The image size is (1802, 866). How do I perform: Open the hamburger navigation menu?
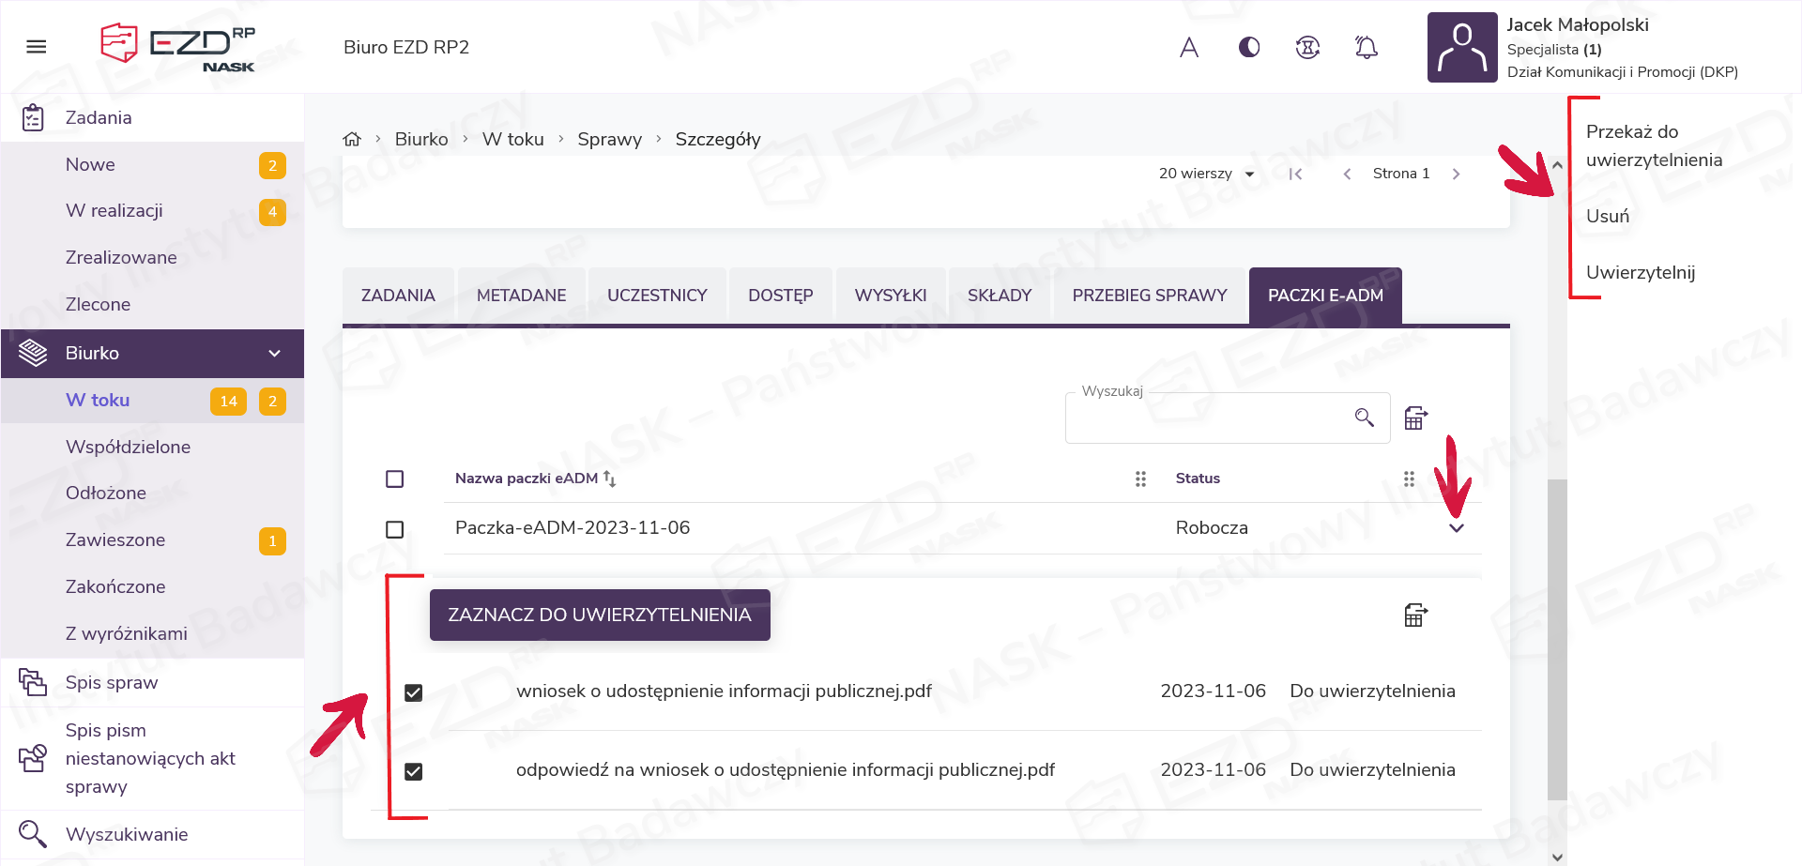(x=37, y=47)
